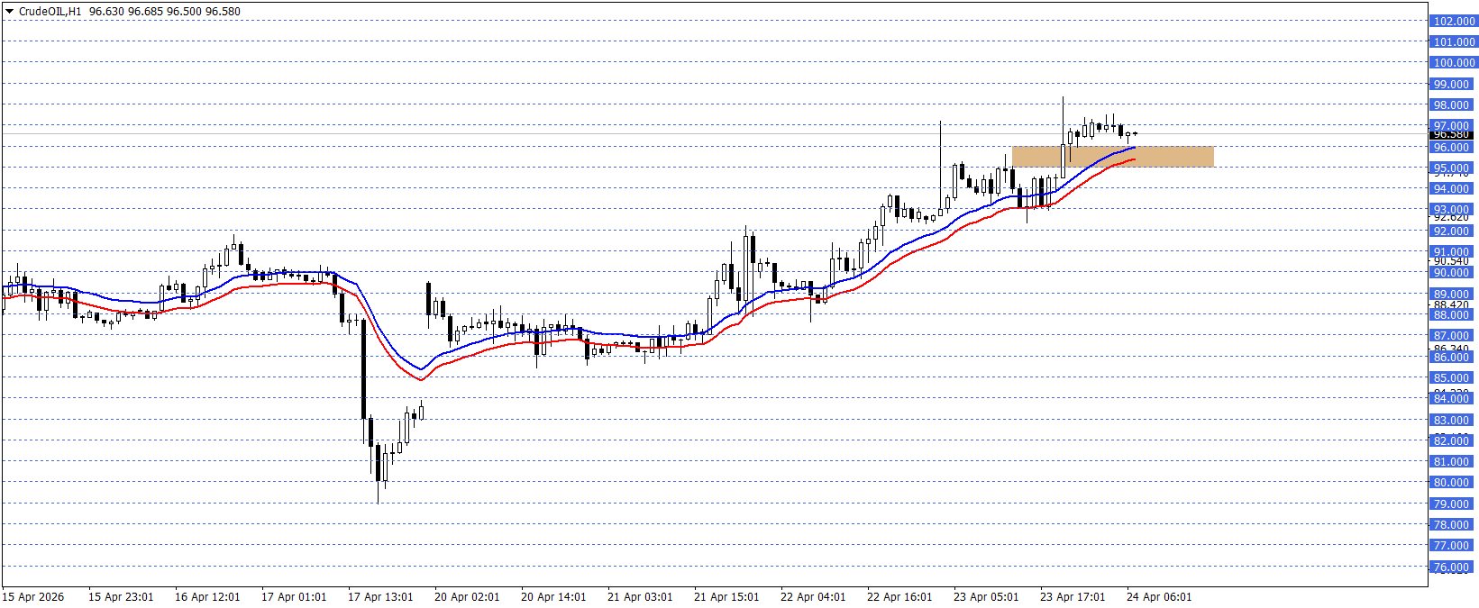This screenshot has height=608, width=1479.
Task: Click right end of red moving average
Action: tap(1133, 159)
